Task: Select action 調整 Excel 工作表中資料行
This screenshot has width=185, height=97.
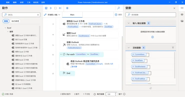Action: pyautogui.click(x=24, y=35)
